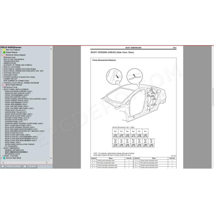Open ABBREVIATIONS page
214x214 pixels.
(x=10, y=63)
